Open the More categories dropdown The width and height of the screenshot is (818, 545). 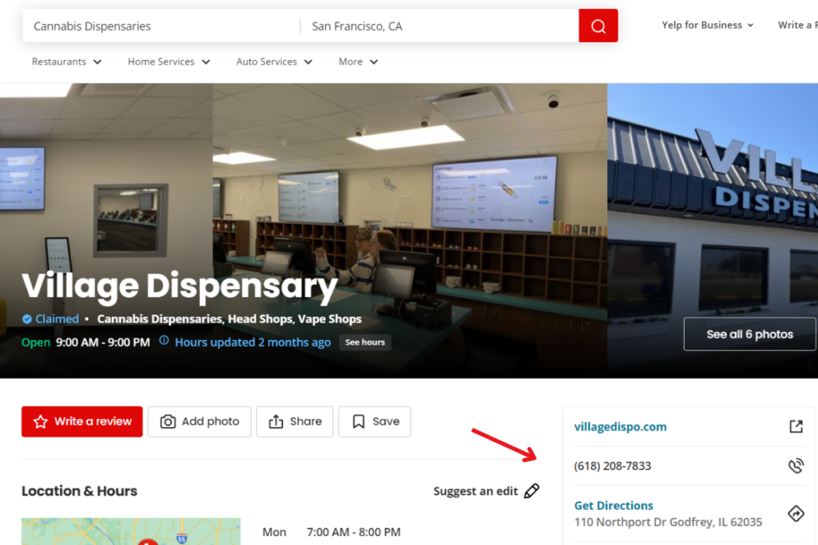(x=358, y=61)
